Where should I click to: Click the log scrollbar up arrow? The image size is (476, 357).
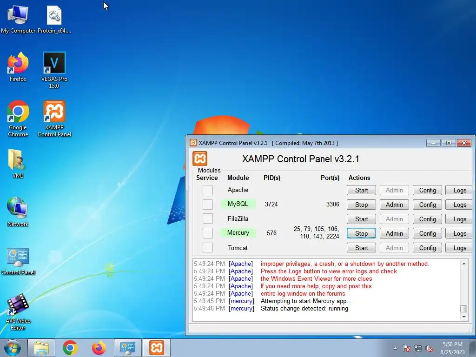[464, 264]
